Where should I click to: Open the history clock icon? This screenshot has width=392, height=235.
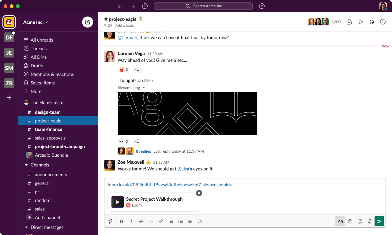(x=145, y=6)
